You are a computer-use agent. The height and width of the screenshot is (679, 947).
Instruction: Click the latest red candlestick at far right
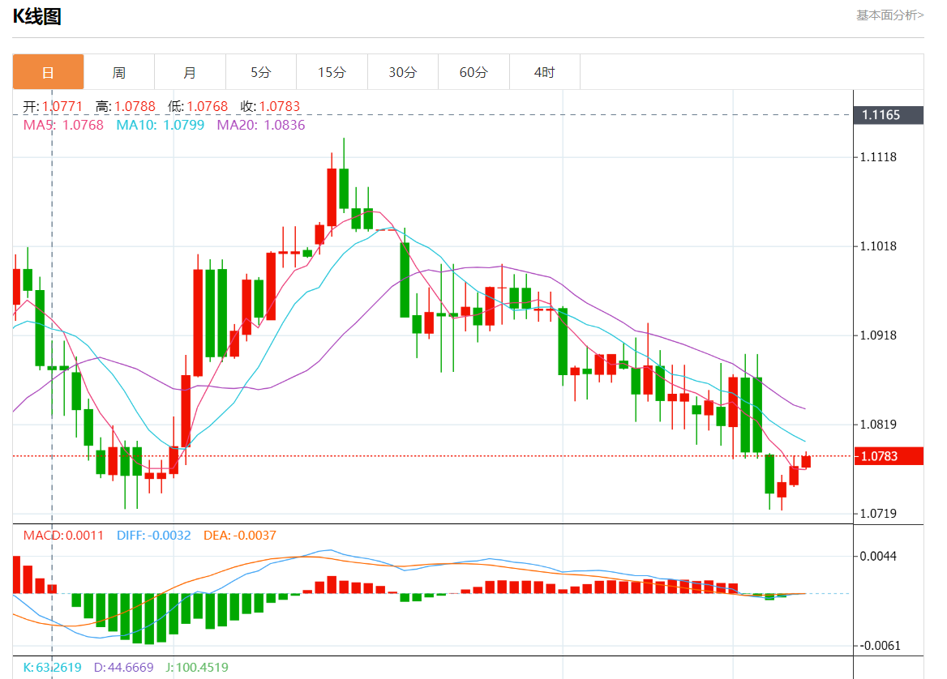(806, 462)
